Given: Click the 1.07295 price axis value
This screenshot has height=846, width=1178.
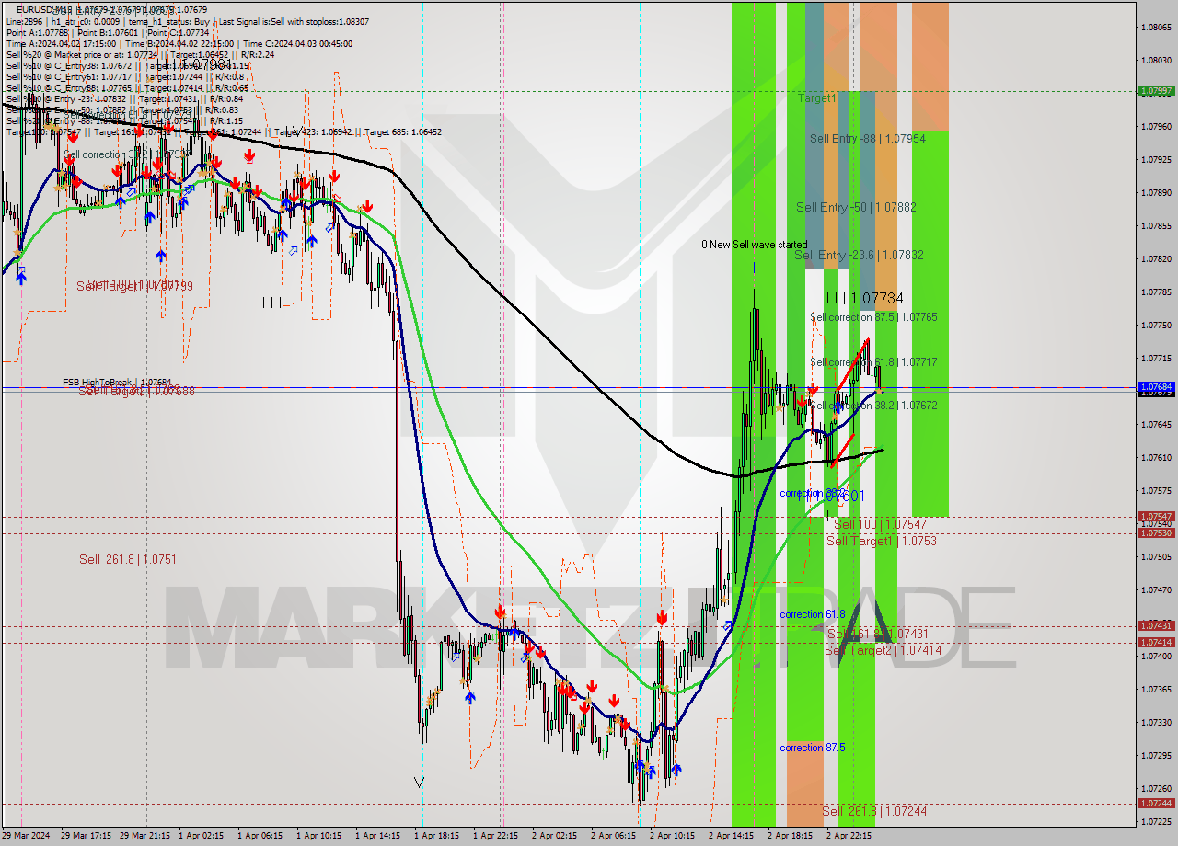Looking at the screenshot, I should (x=1156, y=755).
